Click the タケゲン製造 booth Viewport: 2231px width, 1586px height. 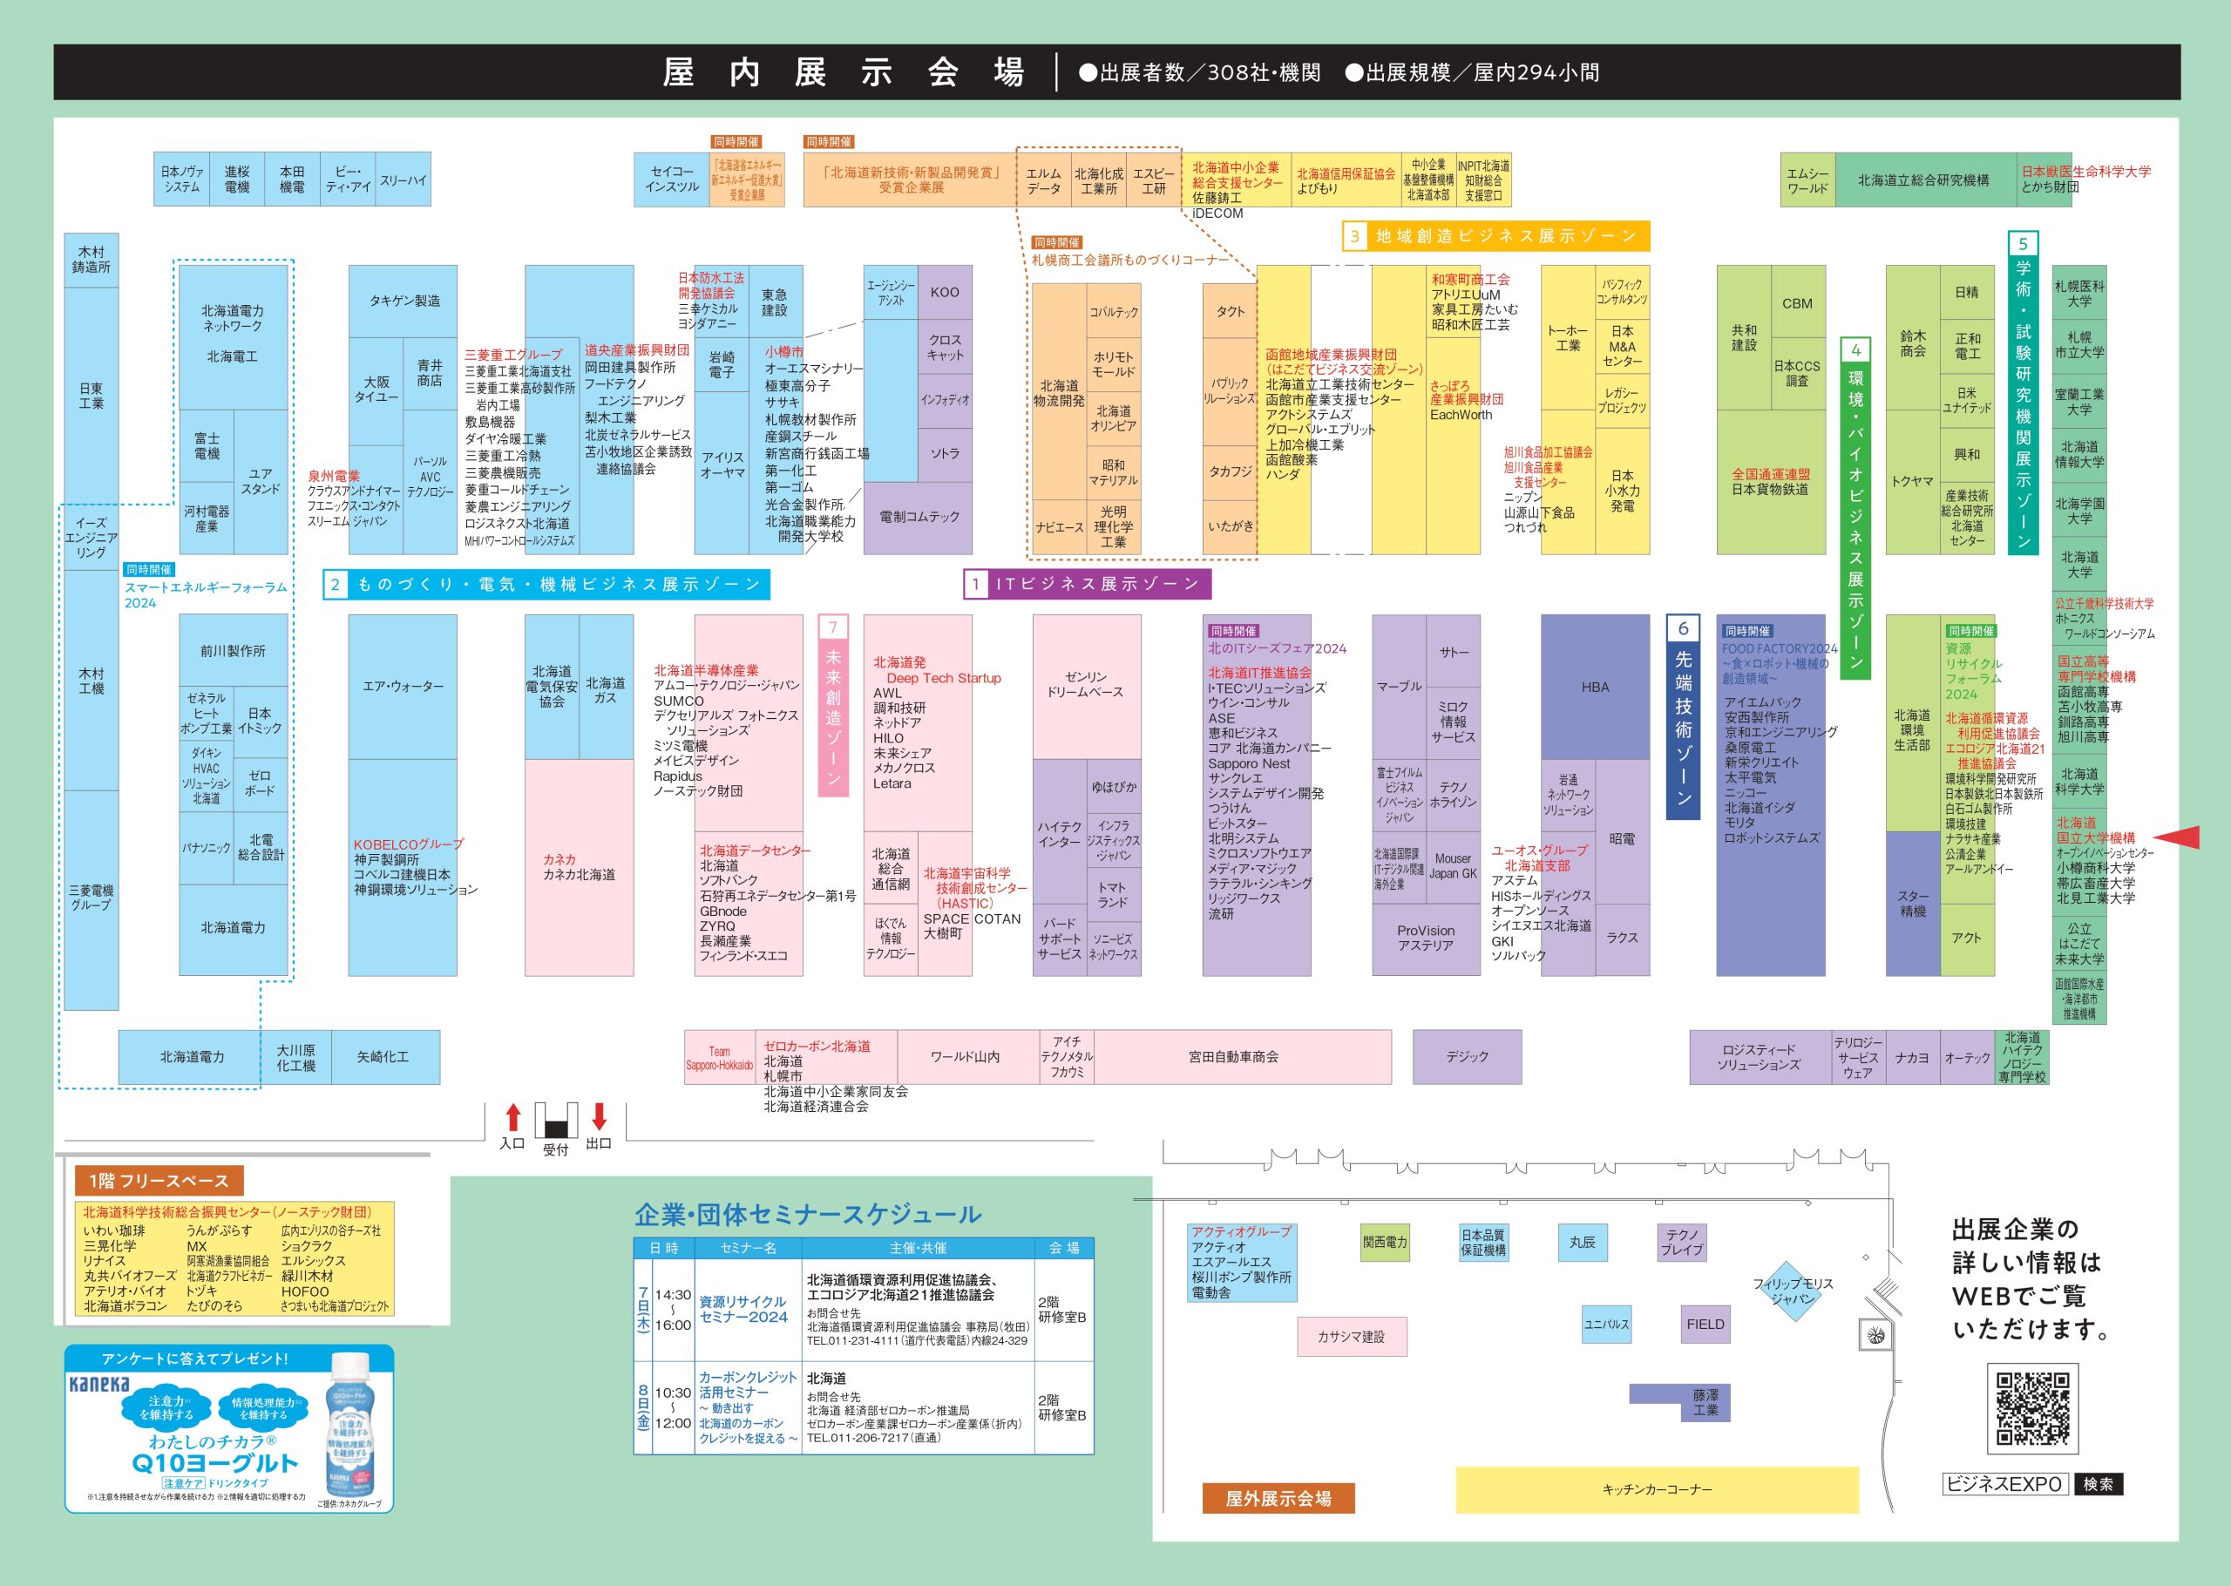pyautogui.click(x=403, y=301)
